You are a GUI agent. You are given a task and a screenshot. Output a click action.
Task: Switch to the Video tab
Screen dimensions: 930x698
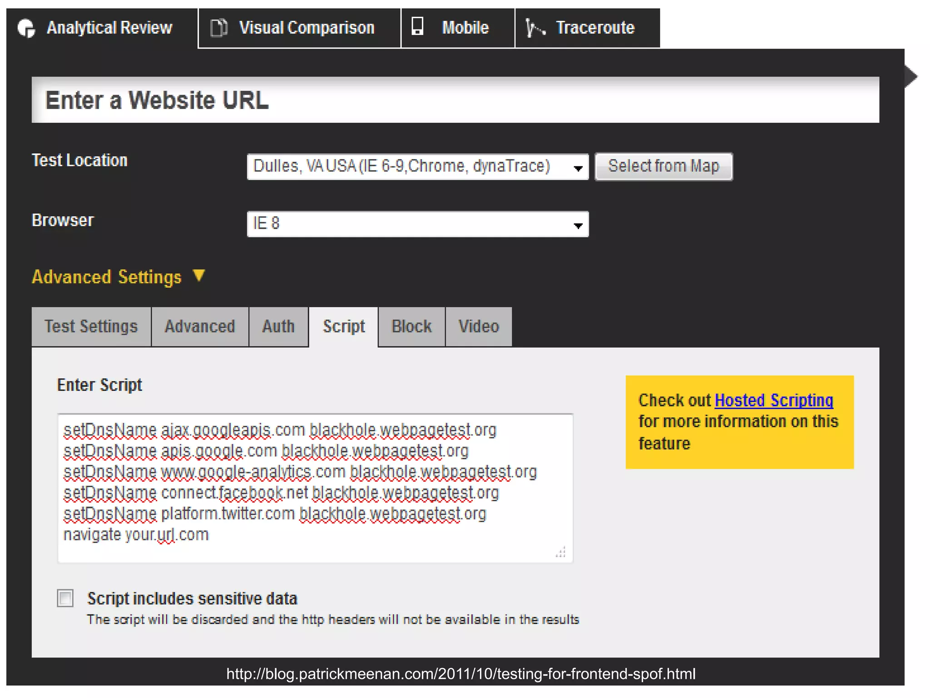pos(479,327)
